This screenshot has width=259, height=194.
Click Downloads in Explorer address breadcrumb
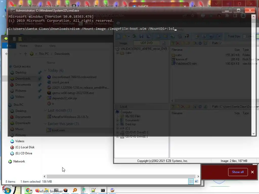(62, 54)
